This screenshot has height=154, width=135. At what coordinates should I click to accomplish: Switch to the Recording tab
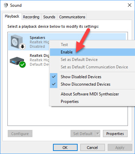pyautogui.click(x=31, y=17)
